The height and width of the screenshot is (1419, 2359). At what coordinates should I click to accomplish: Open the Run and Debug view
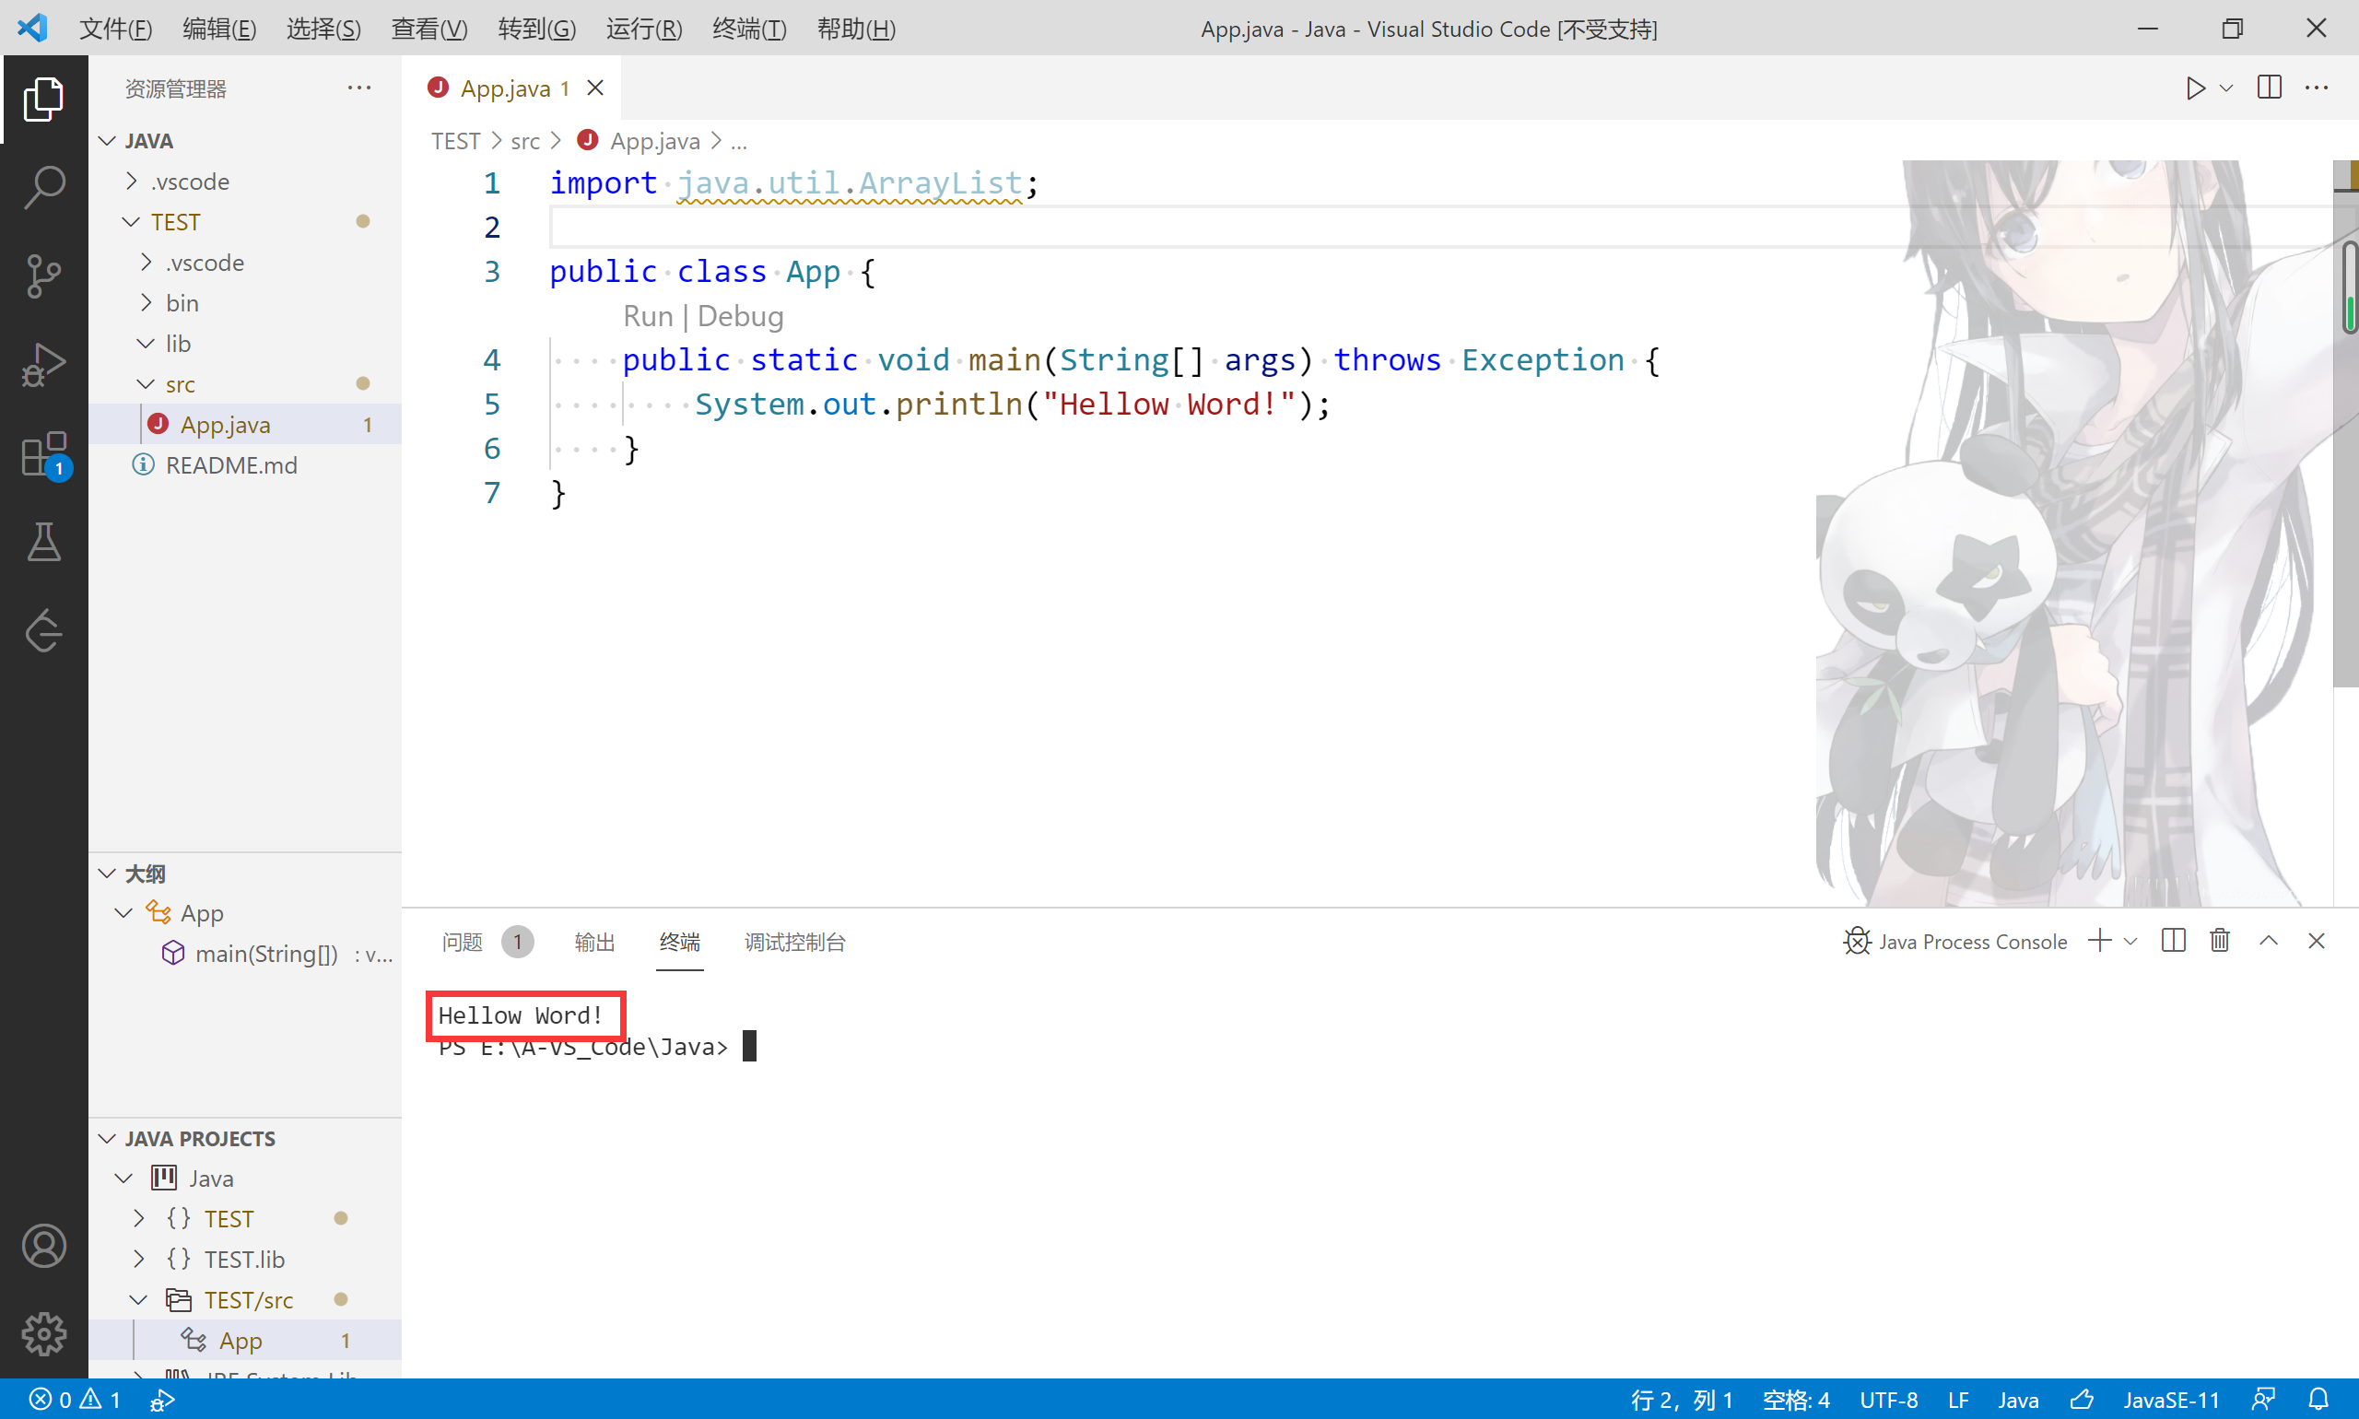click(x=44, y=363)
